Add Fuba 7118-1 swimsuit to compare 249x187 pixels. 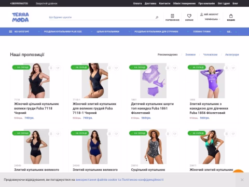(x=109, y=68)
